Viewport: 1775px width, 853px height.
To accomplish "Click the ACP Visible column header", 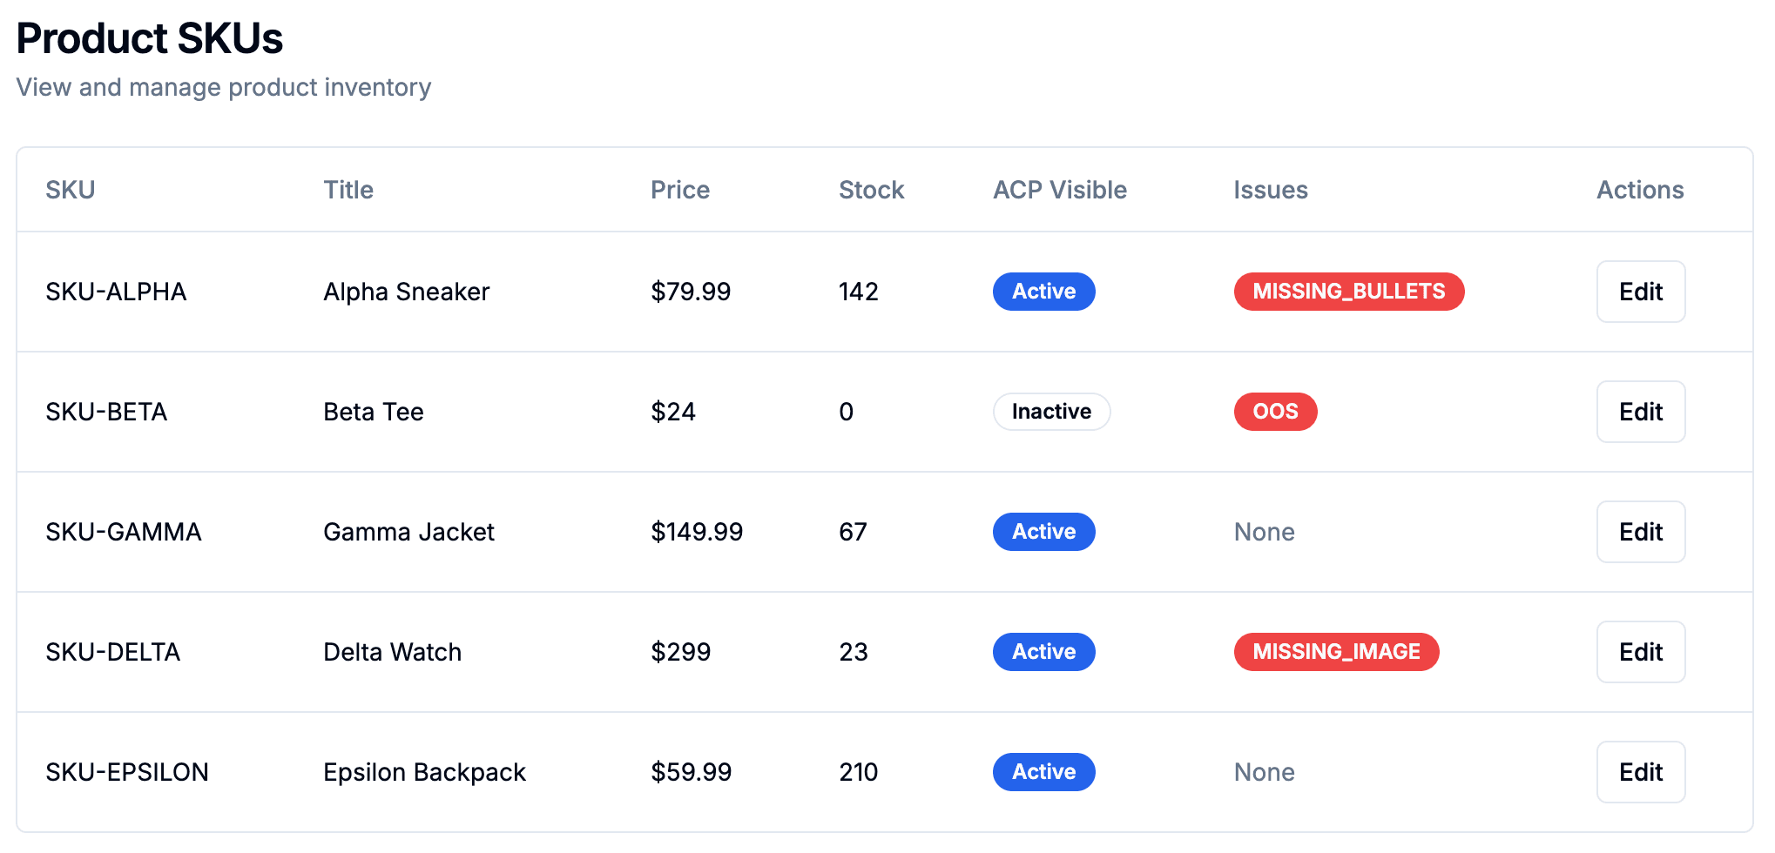I will click(x=1060, y=190).
